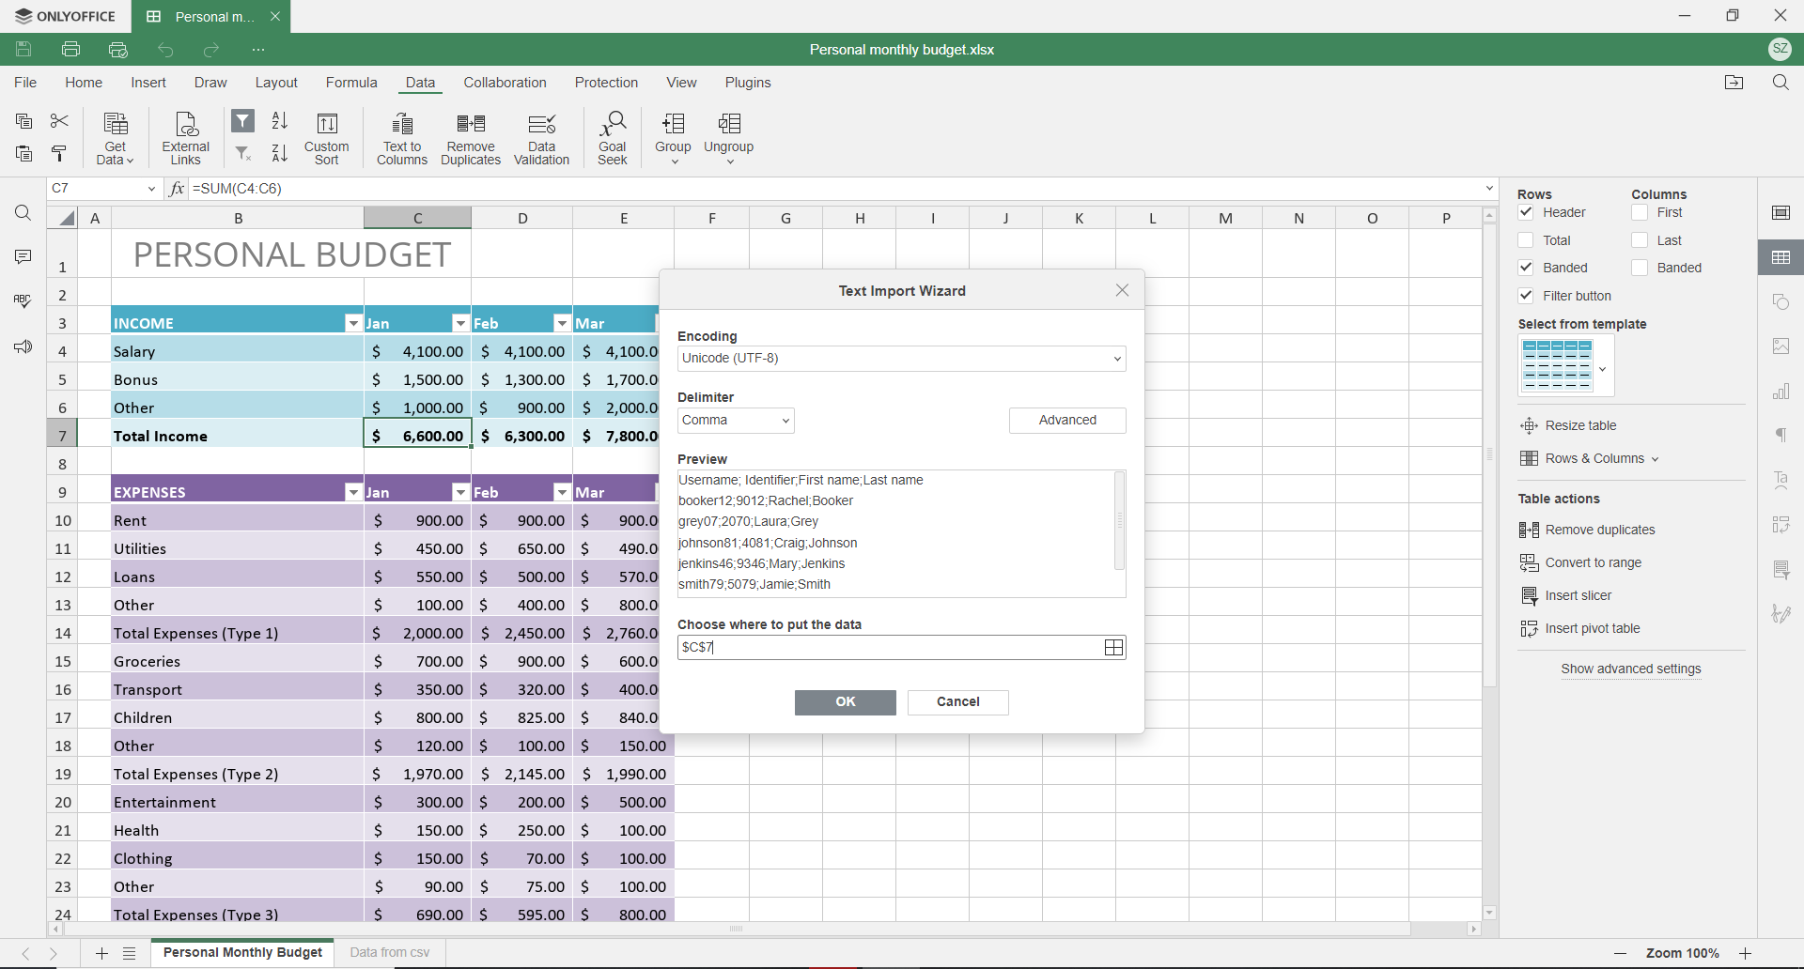
Task: Open the File menu
Action: 25,83
